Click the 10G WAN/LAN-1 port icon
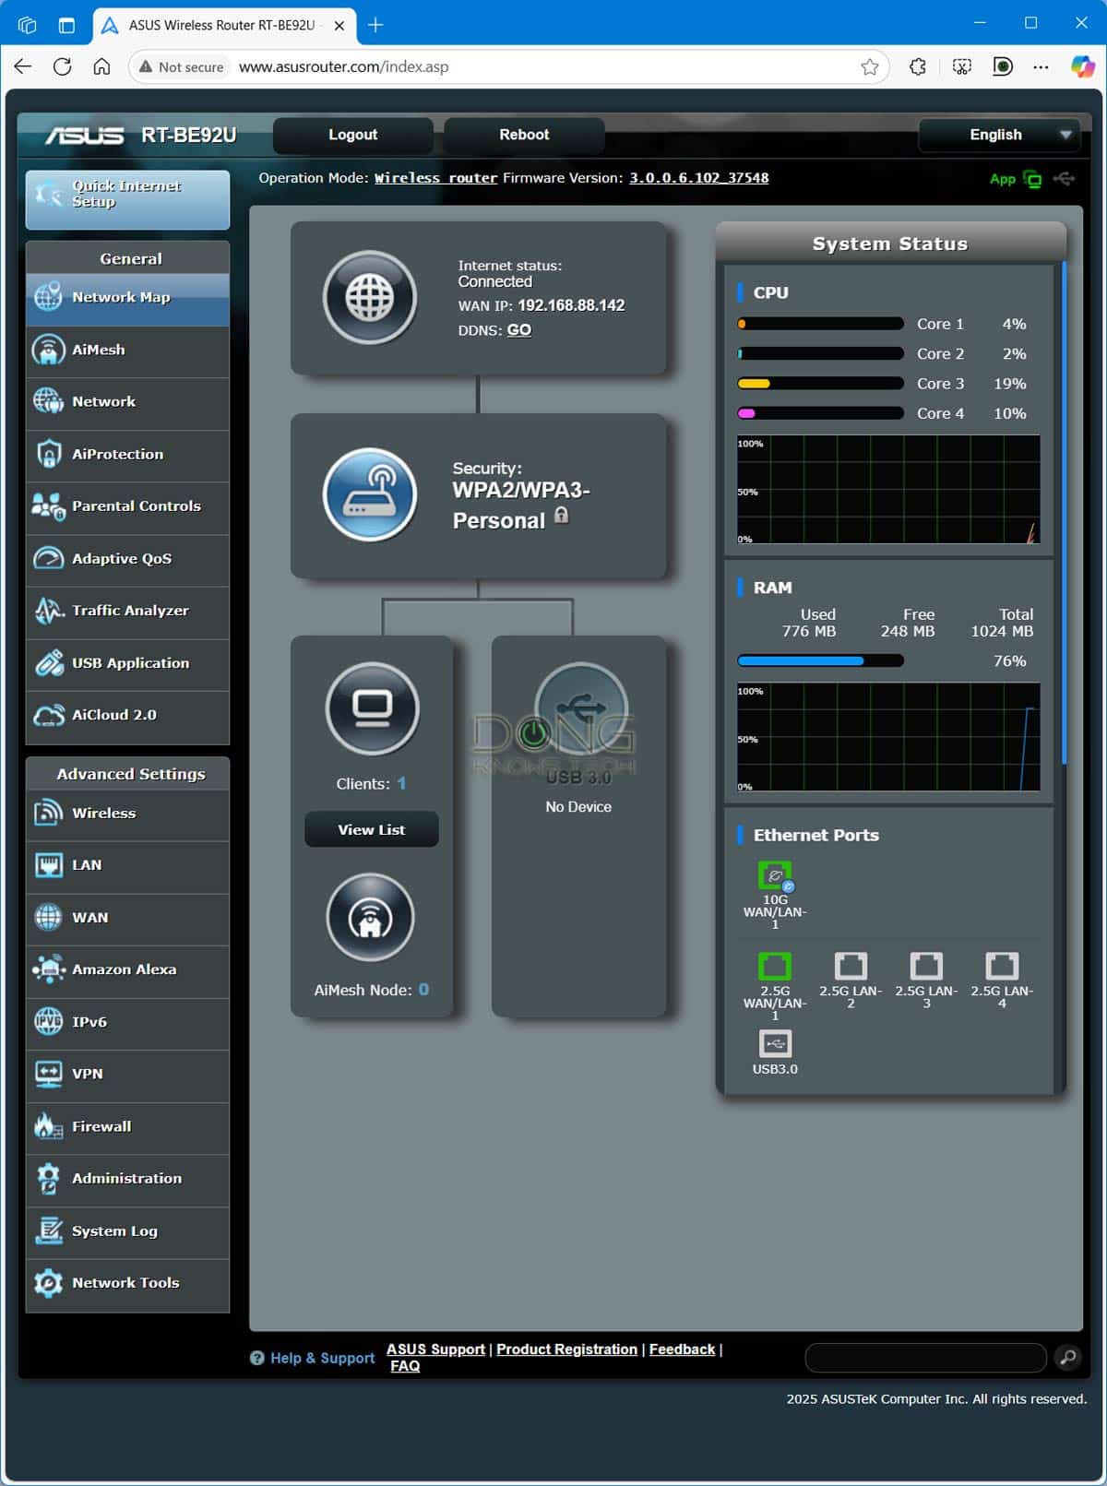Viewport: 1107px width, 1486px height. (x=775, y=875)
